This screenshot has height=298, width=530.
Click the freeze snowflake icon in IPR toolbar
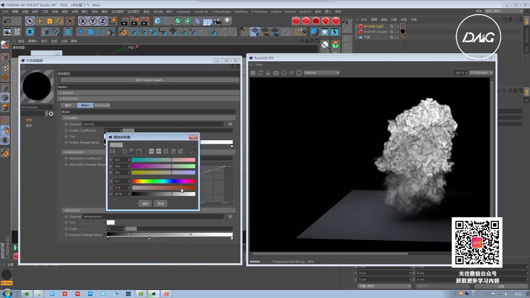(291, 73)
